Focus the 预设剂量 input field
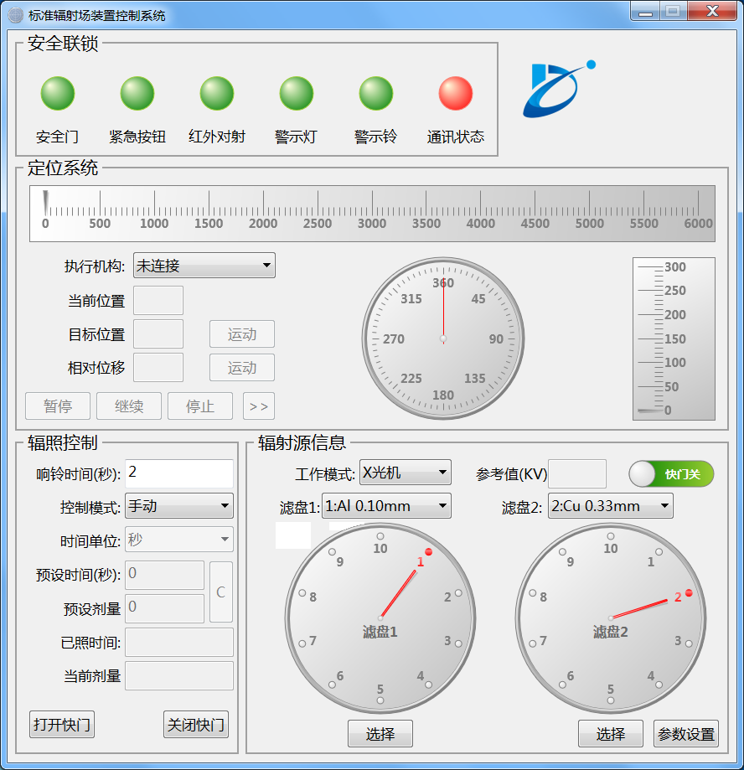744x770 pixels. click(164, 608)
